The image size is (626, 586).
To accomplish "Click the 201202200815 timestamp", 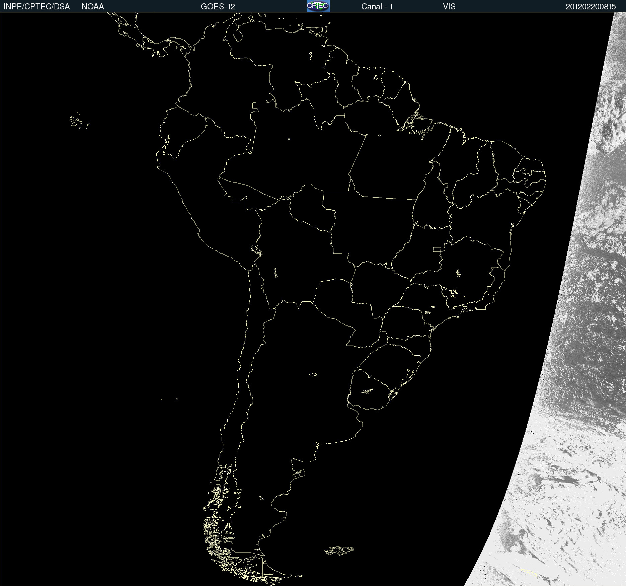I will pos(591,7).
